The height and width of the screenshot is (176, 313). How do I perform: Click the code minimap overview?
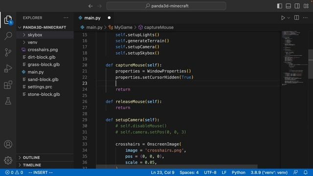point(294,58)
